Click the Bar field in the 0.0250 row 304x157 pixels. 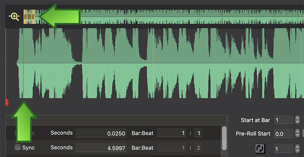click(x=171, y=133)
